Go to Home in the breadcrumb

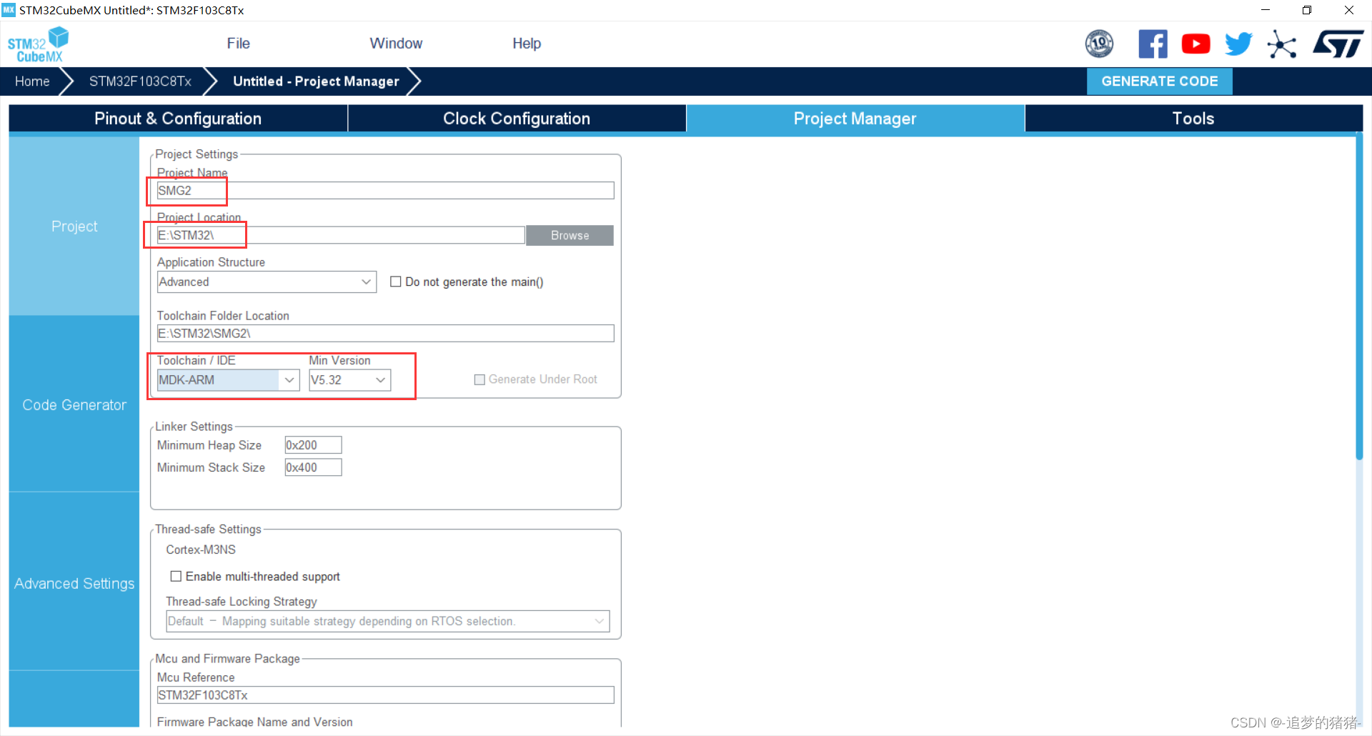pos(32,81)
